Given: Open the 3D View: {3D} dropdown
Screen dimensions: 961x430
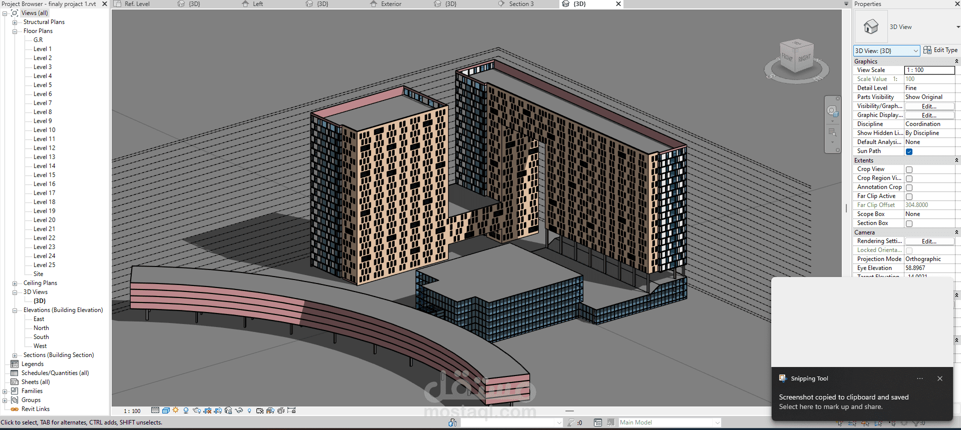Looking at the screenshot, I should coord(886,50).
